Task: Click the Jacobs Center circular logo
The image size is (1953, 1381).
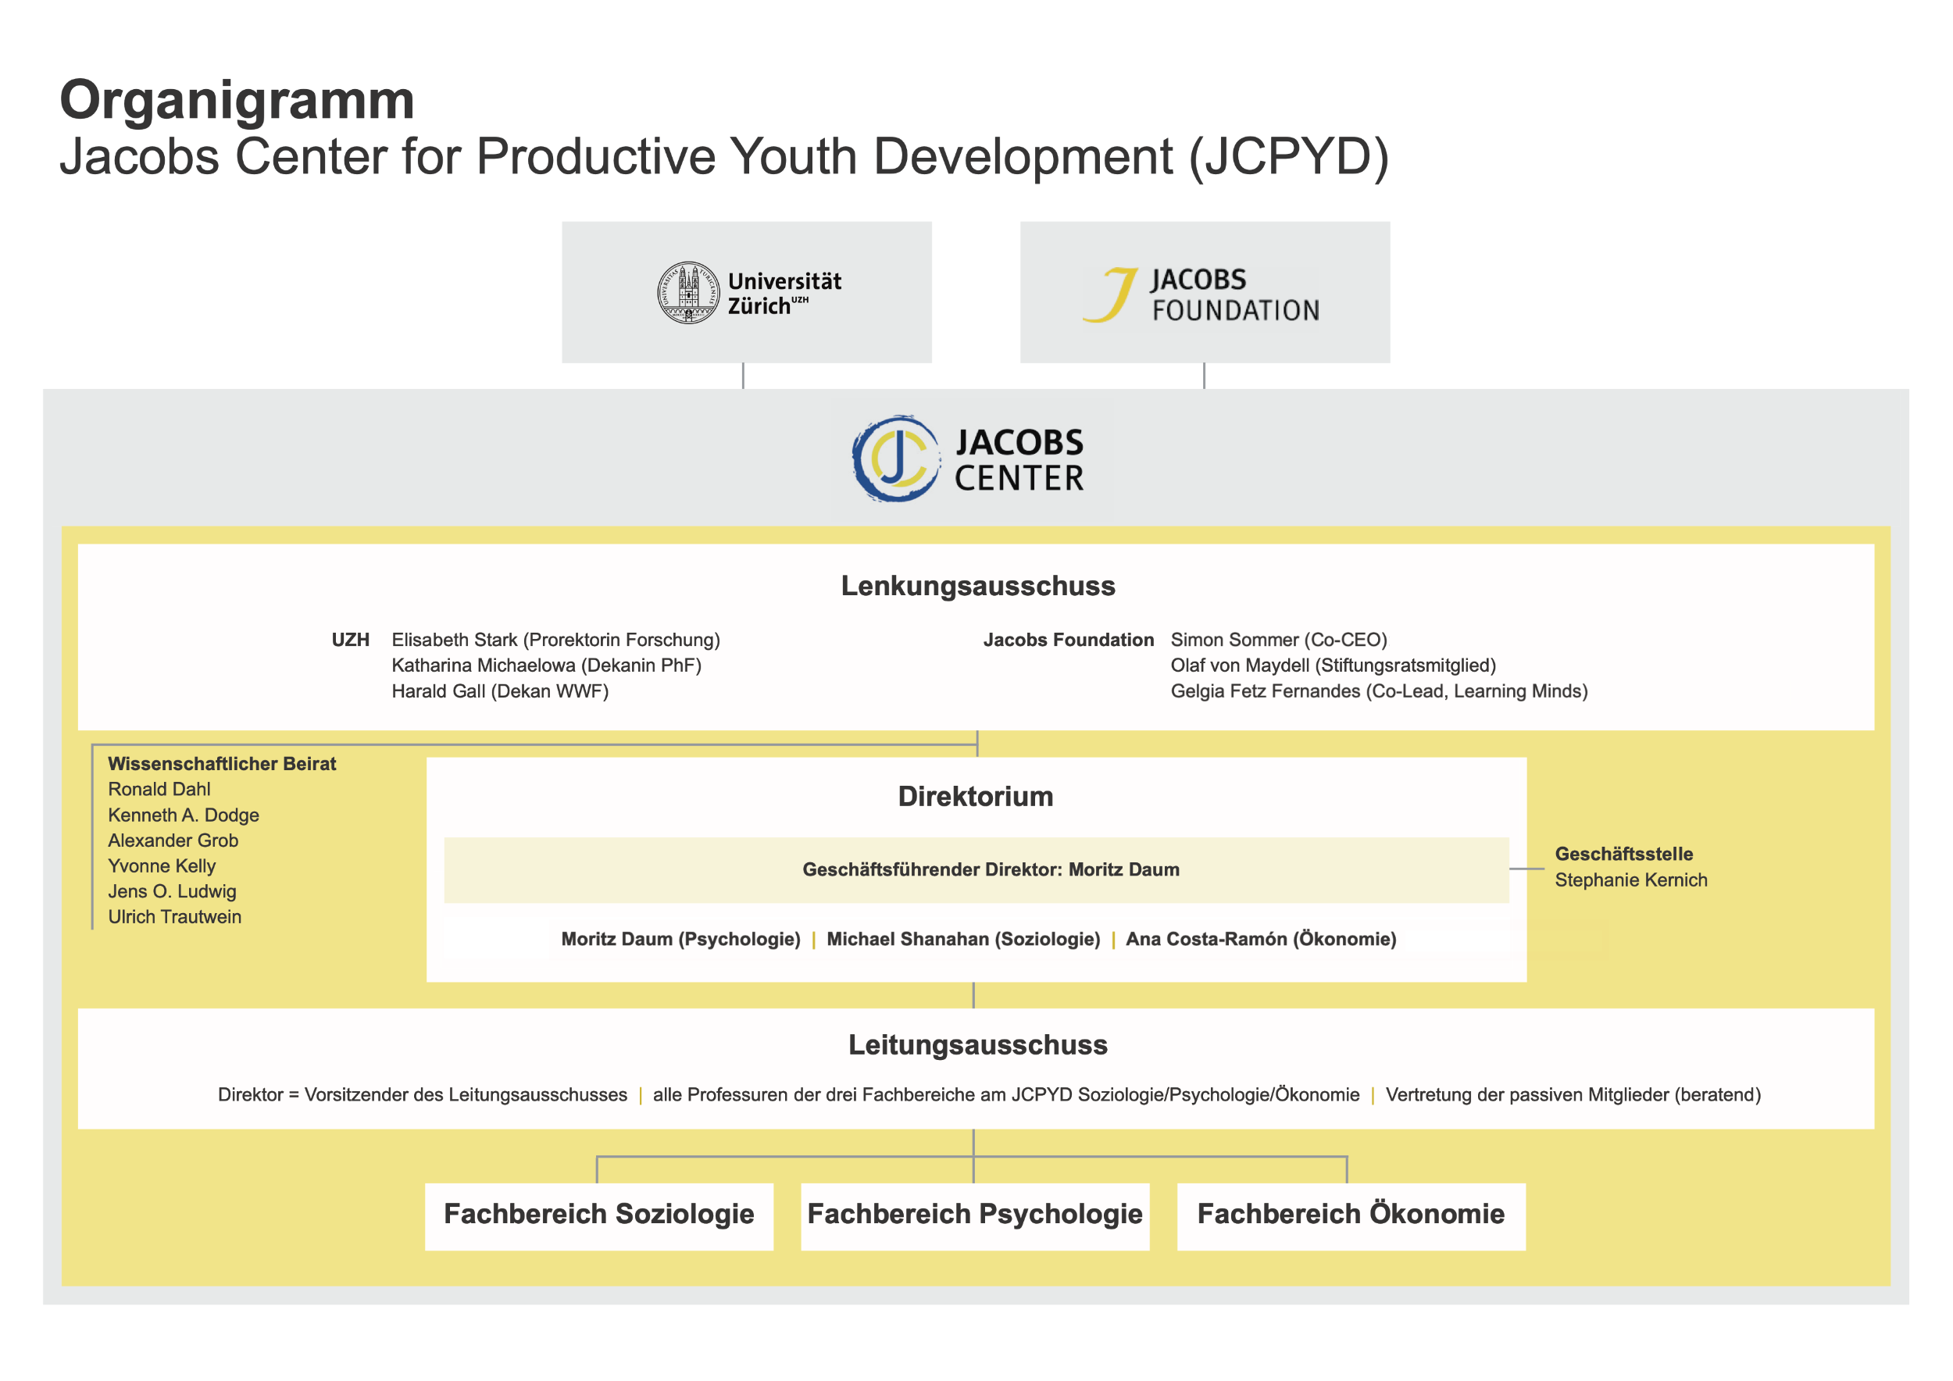Action: coord(897,459)
